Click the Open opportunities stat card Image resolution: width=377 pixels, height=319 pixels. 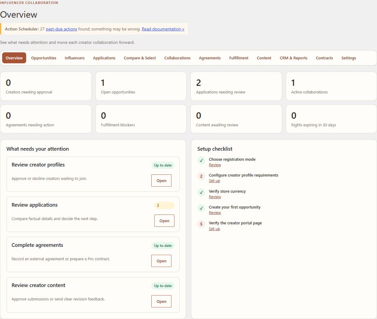click(141, 86)
